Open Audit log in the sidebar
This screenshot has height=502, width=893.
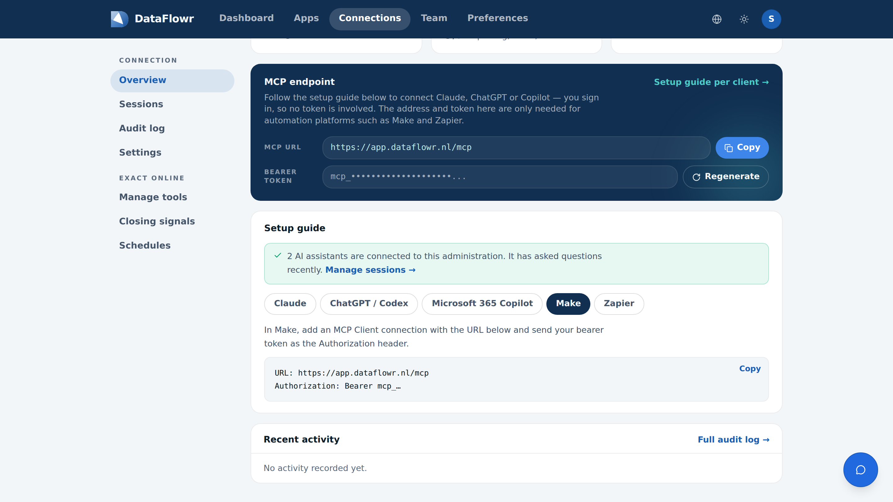click(172, 129)
